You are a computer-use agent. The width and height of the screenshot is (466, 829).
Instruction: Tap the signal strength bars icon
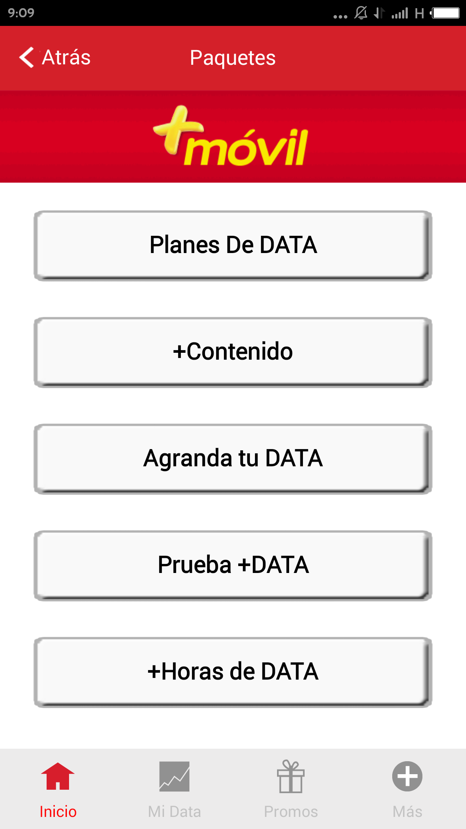400,13
